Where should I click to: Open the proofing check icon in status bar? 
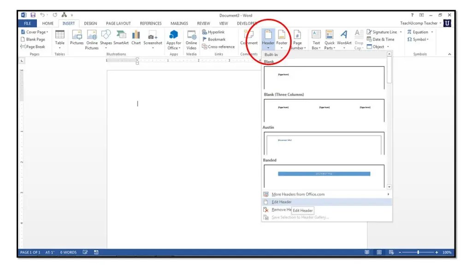[85, 253]
